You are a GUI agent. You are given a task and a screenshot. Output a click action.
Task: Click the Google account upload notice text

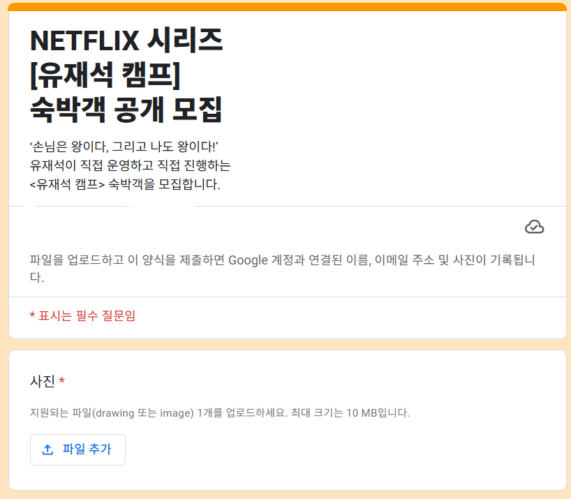pos(282,268)
